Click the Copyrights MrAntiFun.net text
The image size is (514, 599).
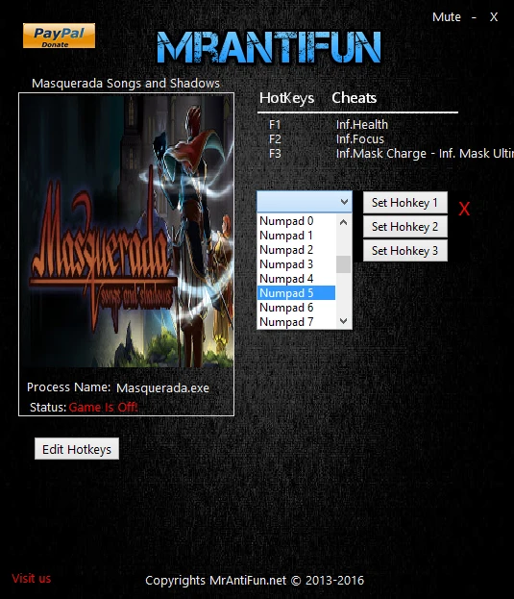pyautogui.click(x=255, y=581)
